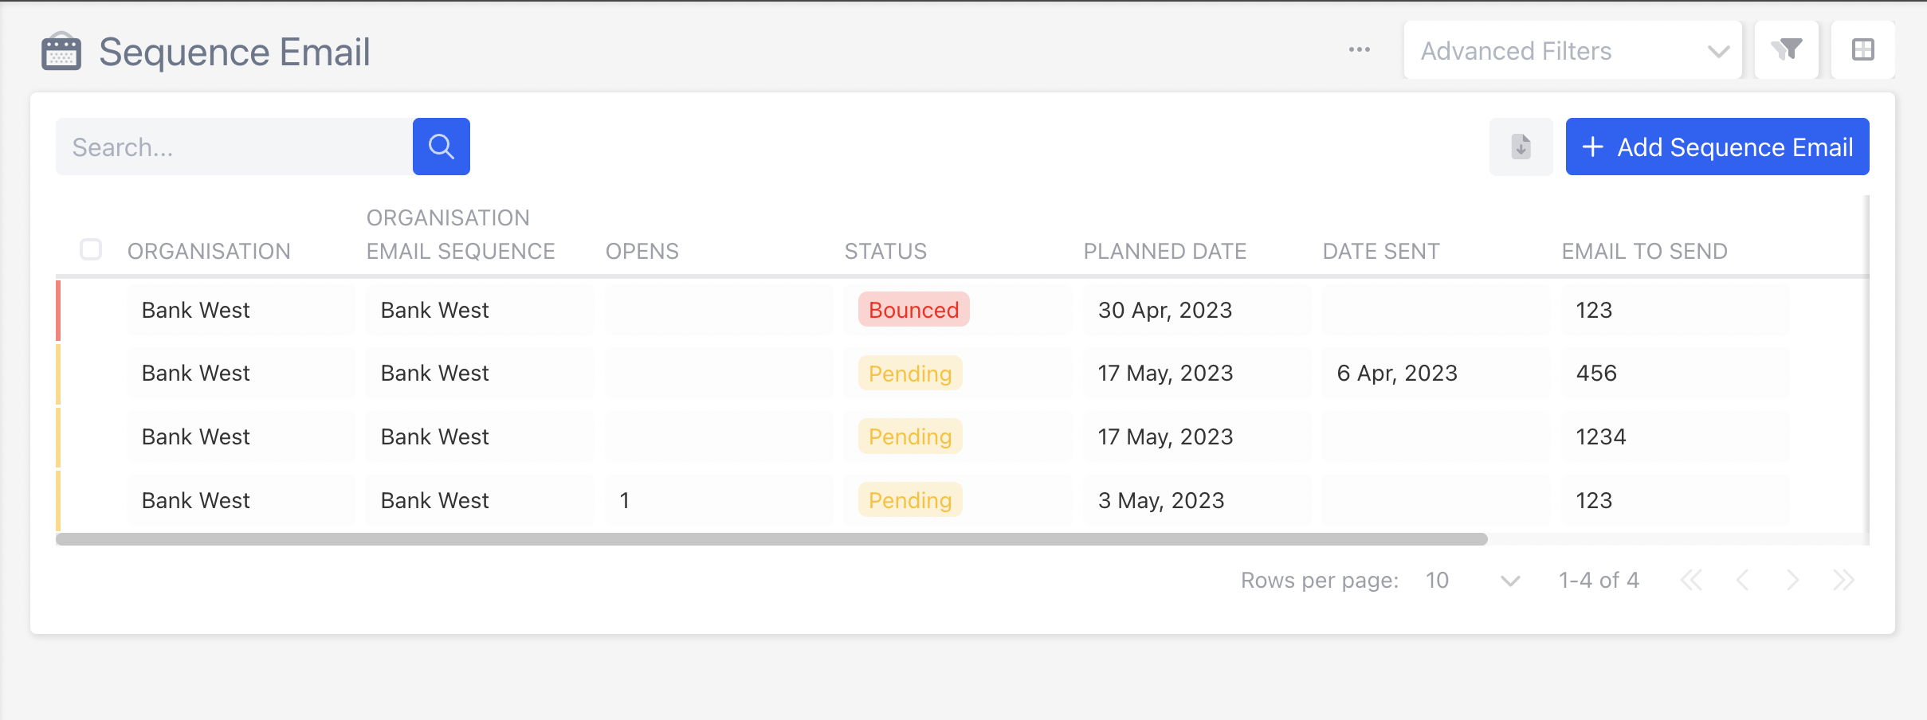Open the table layout grid icon

1862,49
